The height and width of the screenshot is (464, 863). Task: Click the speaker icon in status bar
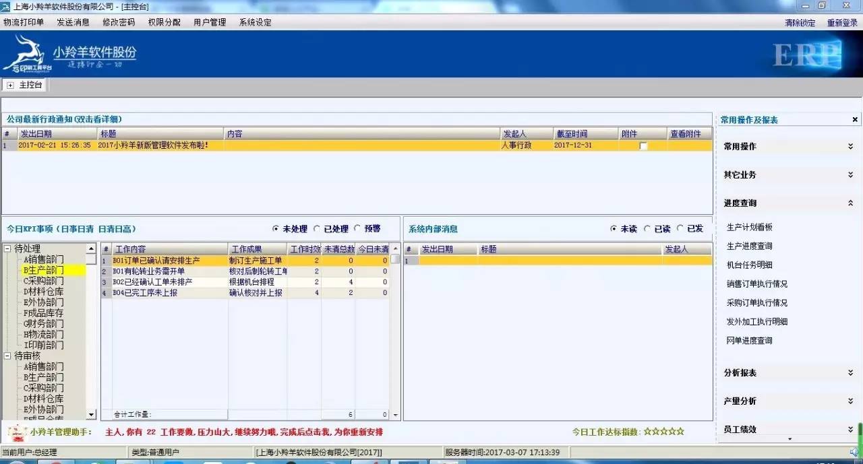(854, 452)
